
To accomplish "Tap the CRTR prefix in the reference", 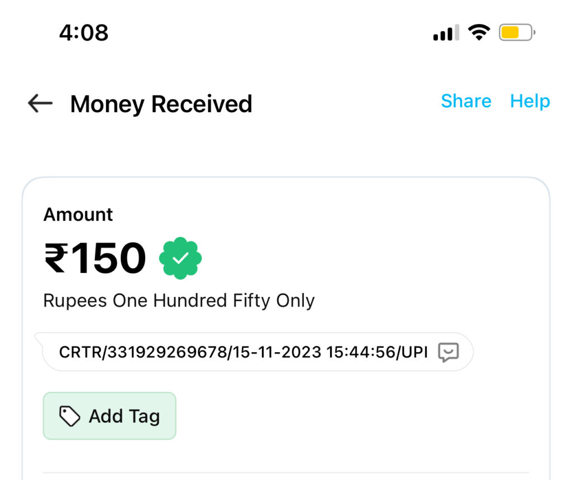I will [x=81, y=352].
